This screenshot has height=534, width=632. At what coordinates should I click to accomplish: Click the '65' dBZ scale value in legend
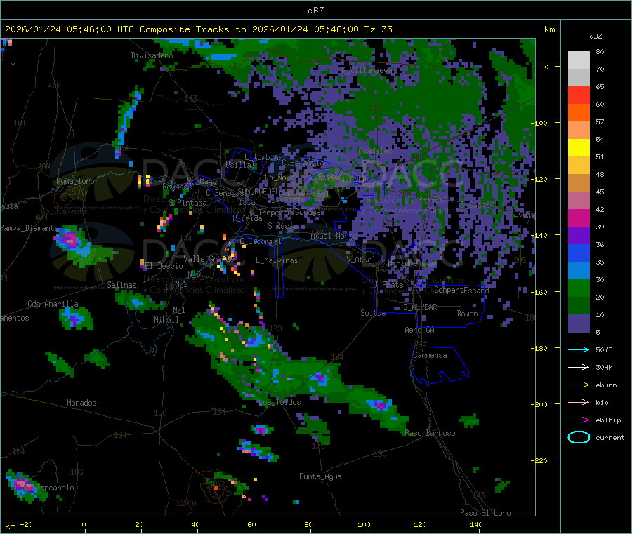(600, 86)
